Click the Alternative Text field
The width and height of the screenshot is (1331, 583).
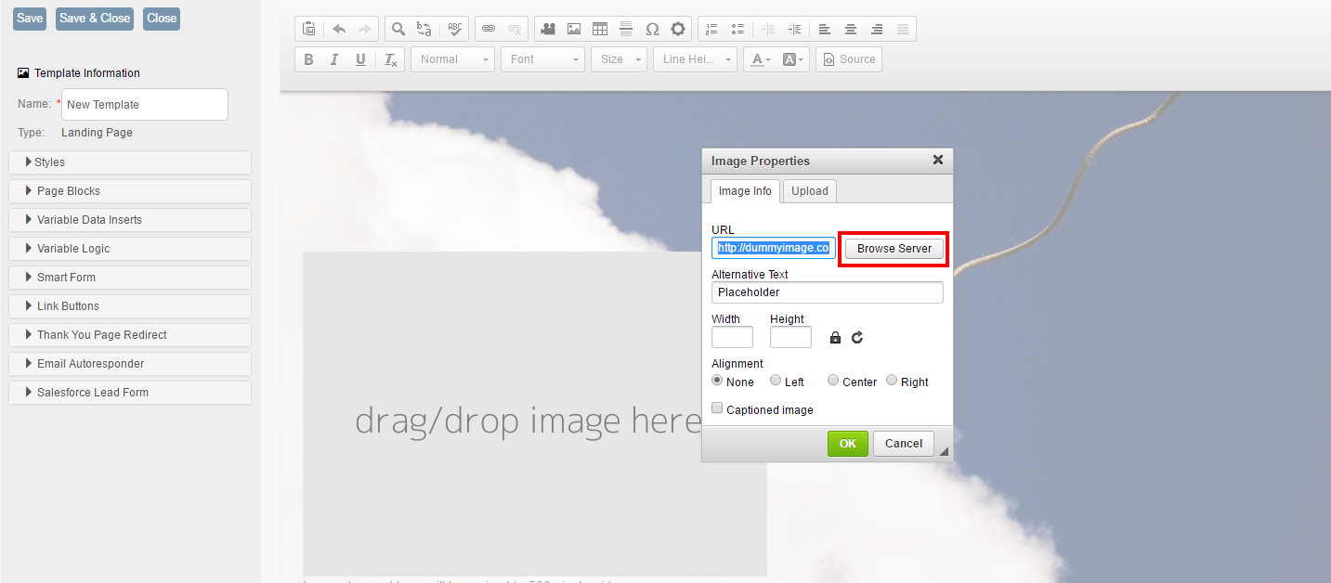(828, 292)
